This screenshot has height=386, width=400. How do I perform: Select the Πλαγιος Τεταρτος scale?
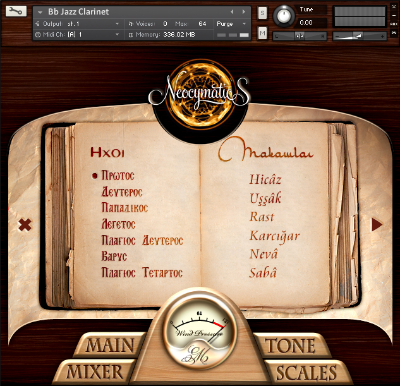point(142,272)
